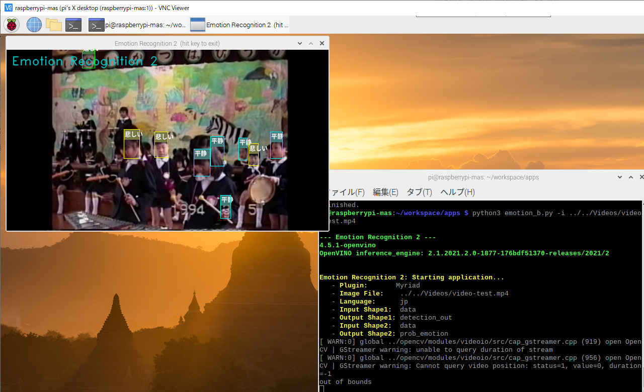
Task: Click the VNC Viewer logo icon
Action: (8, 8)
